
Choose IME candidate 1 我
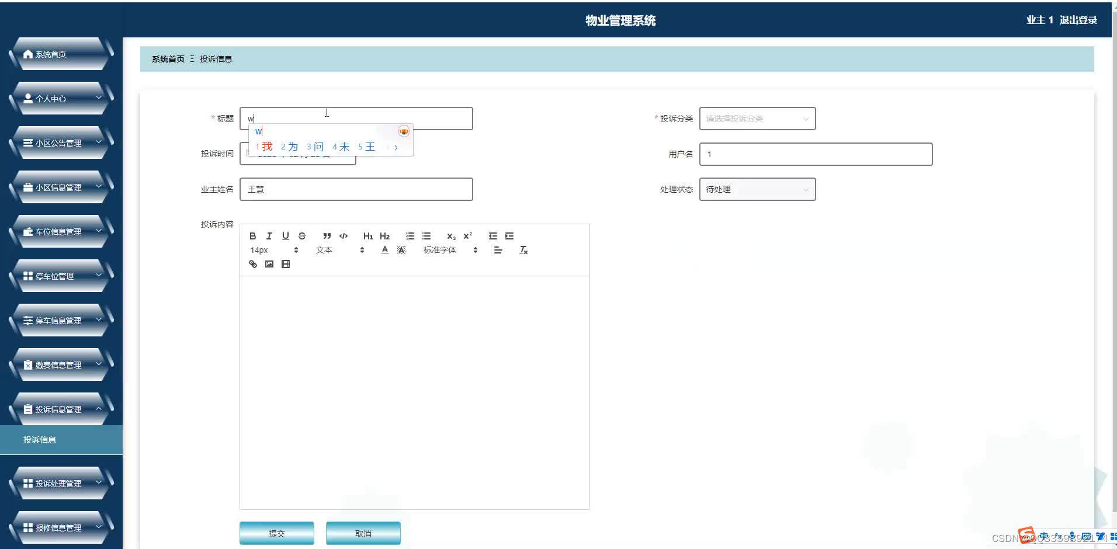click(x=264, y=147)
